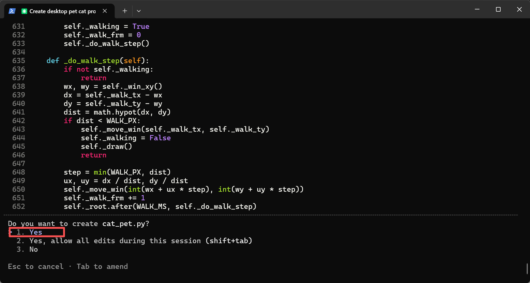Click line 631 'self._walking = True'
The image size is (530, 283).
pyautogui.click(x=107, y=26)
